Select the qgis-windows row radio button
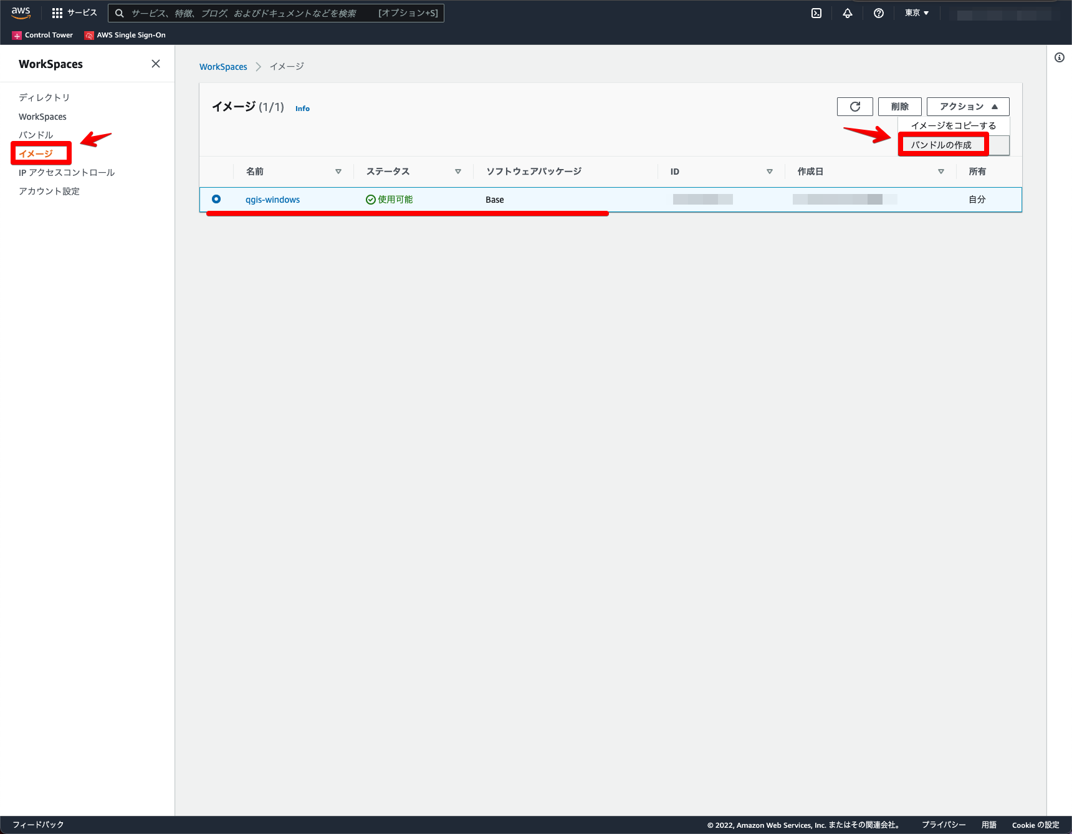The width and height of the screenshot is (1072, 834). click(x=216, y=199)
